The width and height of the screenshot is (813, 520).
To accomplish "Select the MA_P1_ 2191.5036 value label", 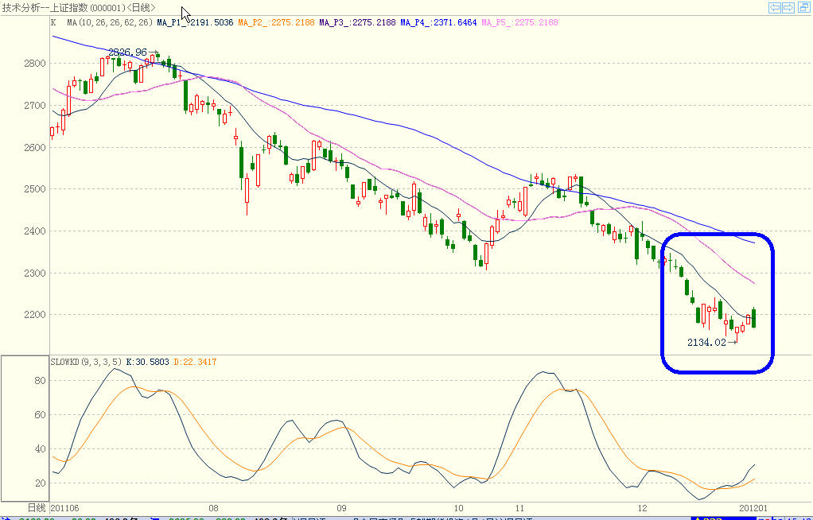I will [196, 22].
